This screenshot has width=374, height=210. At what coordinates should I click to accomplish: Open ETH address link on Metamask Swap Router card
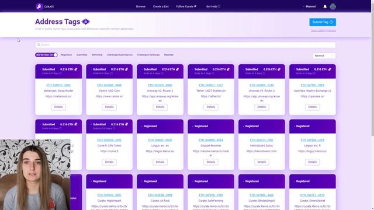(58, 85)
